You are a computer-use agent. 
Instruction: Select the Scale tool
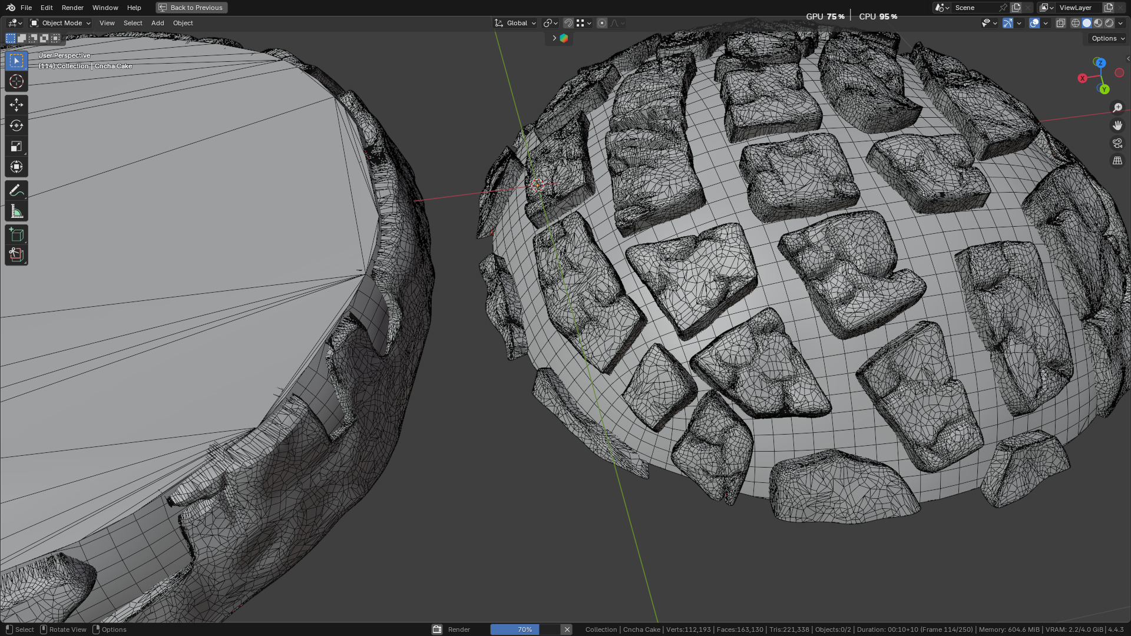pos(16,146)
